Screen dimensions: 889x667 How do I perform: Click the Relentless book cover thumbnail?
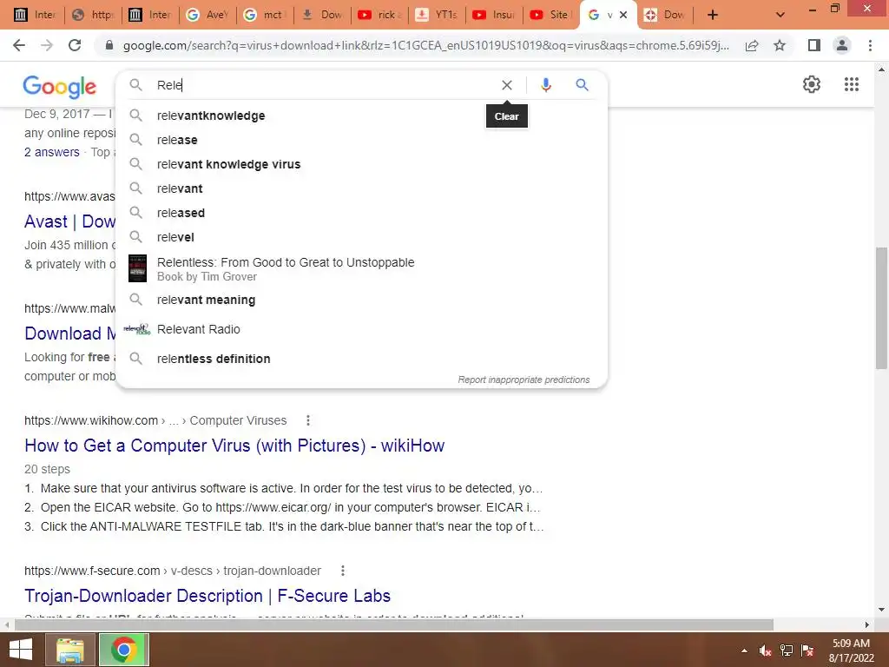tap(137, 269)
